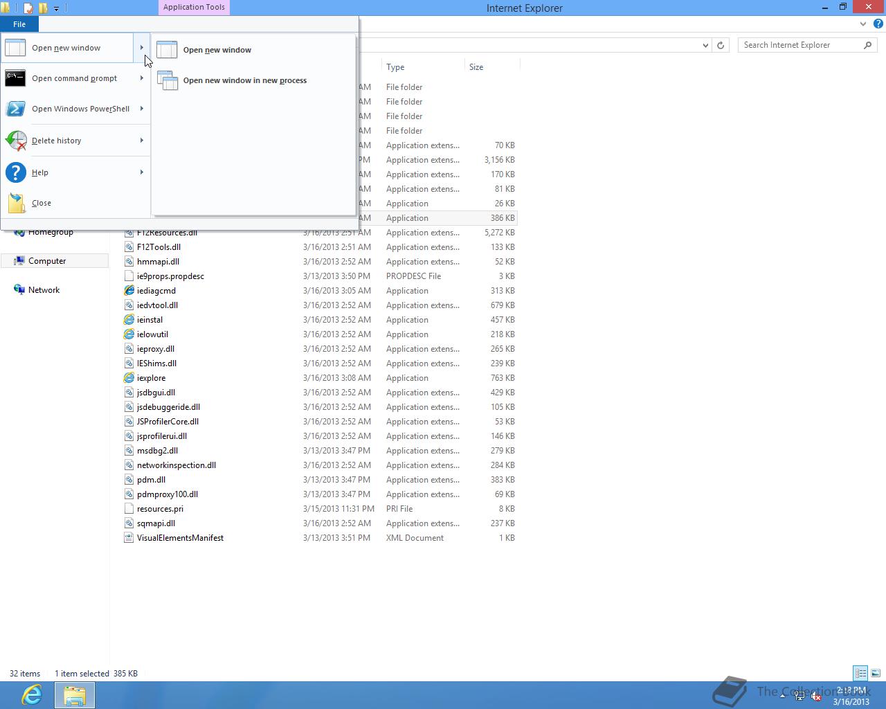Open the address bar history dropdown
Image resolution: width=886 pixels, height=709 pixels.
pos(705,45)
